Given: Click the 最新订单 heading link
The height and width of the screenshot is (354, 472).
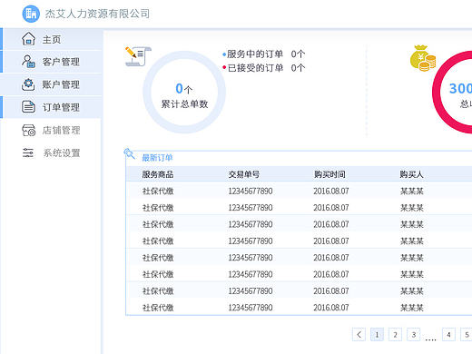Looking at the screenshot, I should [157, 158].
